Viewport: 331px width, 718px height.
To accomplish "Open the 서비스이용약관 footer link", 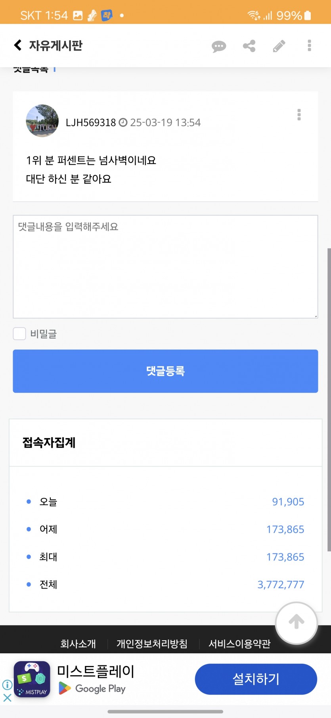I will [239, 643].
